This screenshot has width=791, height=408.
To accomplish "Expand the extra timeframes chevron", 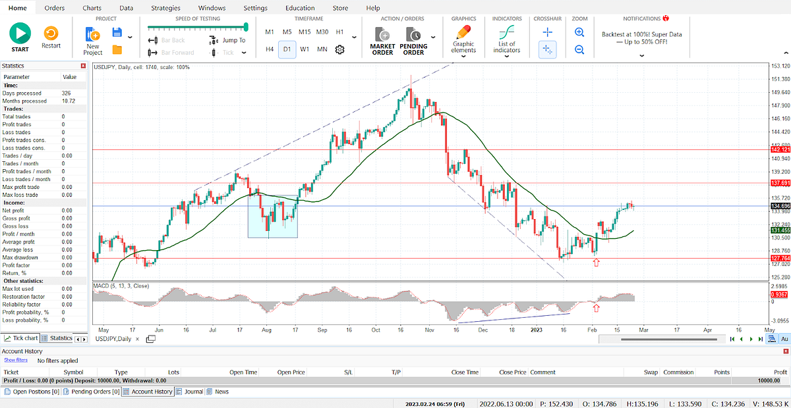I will [x=354, y=38].
